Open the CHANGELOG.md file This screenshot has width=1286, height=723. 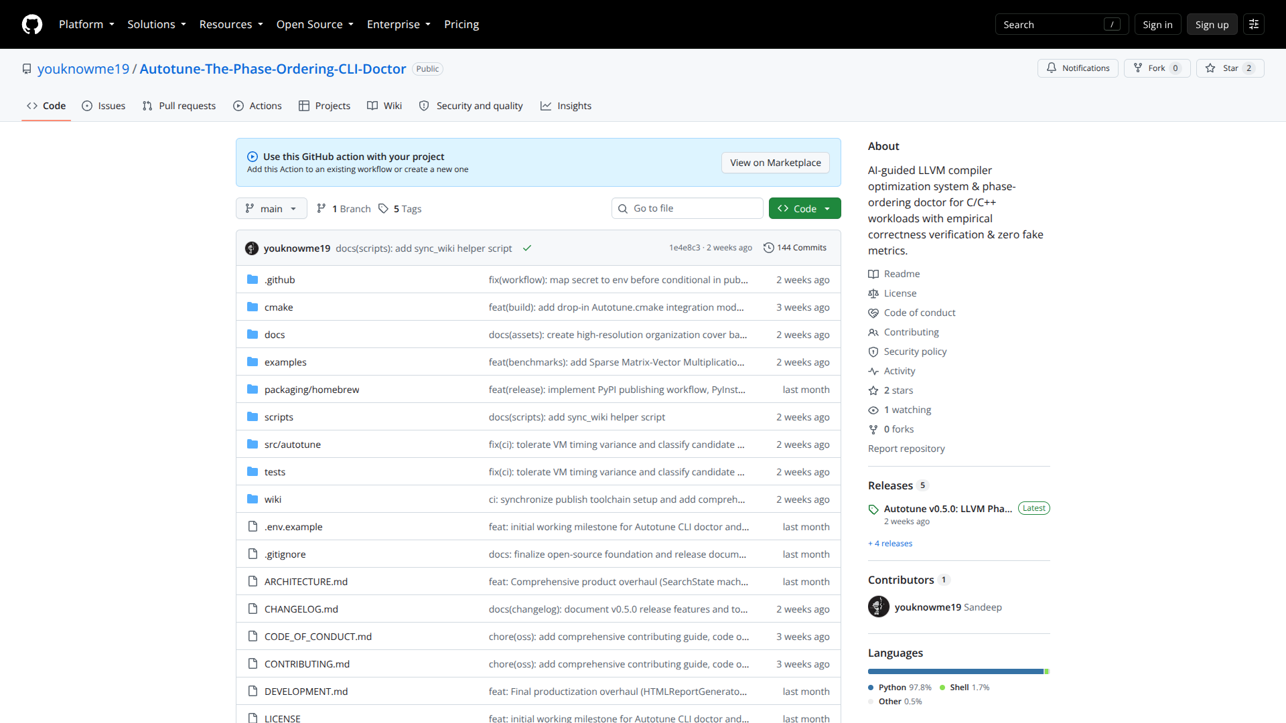coord(301,609)
